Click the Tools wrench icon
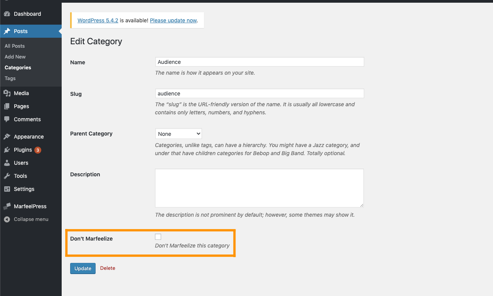This screenshot has height=296, width=493. pyautogui.click(x=7, y=176)
